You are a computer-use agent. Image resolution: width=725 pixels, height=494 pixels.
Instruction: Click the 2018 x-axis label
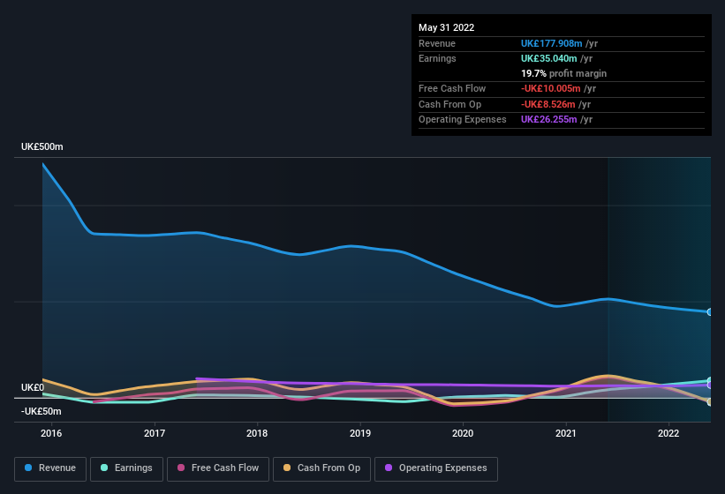pos(257,433)
